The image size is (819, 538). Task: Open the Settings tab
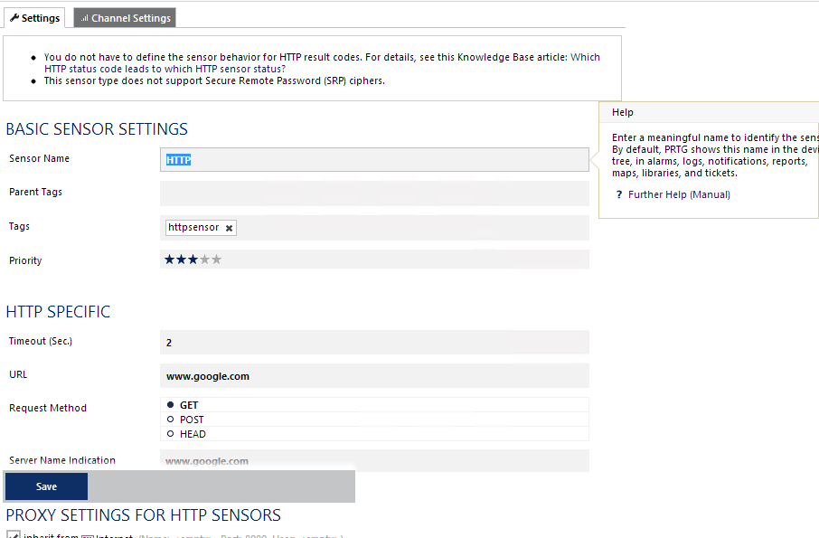[x=35, y=18]
